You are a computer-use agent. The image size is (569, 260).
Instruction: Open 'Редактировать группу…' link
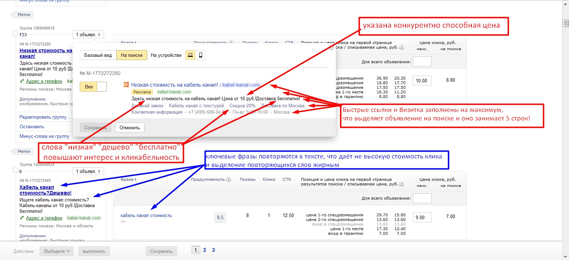pyautogui.click(x=45, y=117)
